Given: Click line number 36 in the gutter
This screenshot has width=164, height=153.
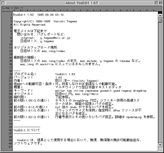Looking at the screenshot, I should pos(11,130).
